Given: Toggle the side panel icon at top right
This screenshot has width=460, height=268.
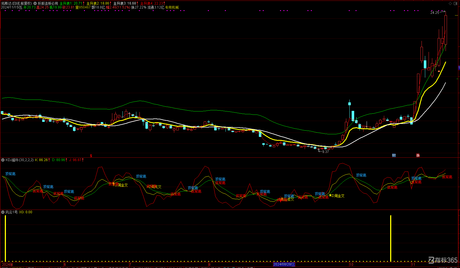Looking at the screenshot, I should (x=455, y=3).
